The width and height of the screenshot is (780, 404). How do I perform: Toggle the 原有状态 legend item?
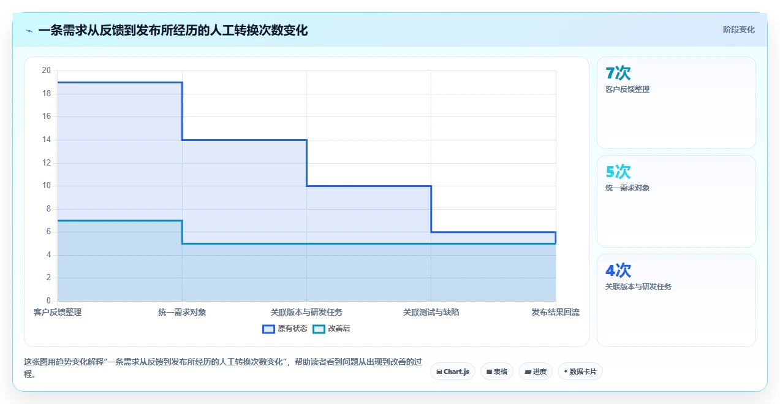[285, 329]
